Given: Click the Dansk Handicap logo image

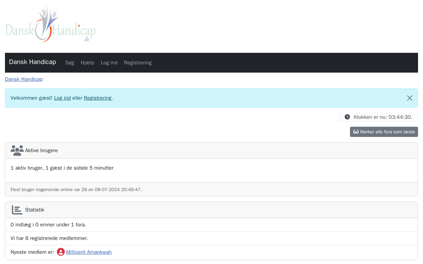Looking at the screenshot, I should pyautogui.click(x=50, y=24).
